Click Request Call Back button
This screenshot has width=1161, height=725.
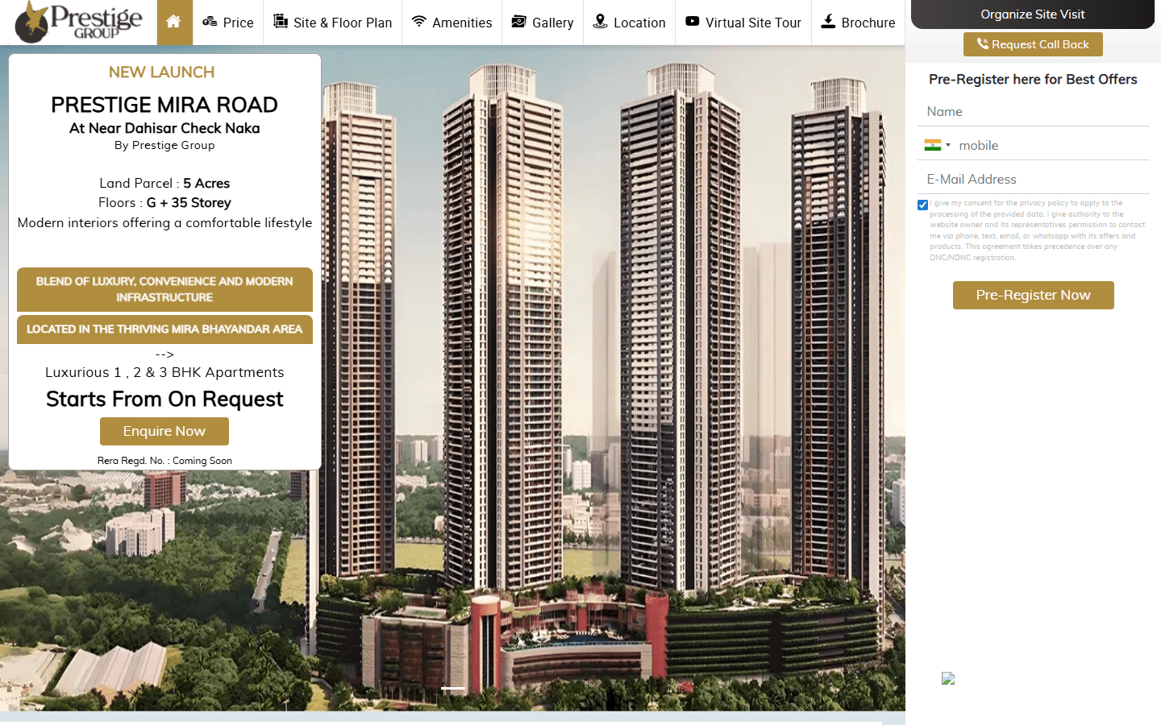pos(1033,44)
